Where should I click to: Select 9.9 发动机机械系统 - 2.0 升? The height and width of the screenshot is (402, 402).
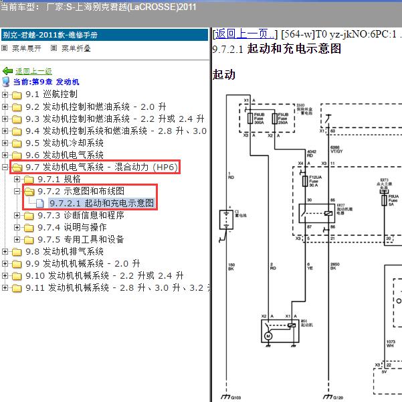(83, 263)
